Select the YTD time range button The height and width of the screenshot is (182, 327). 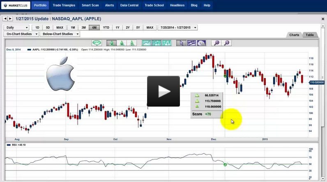click(106, 27)
